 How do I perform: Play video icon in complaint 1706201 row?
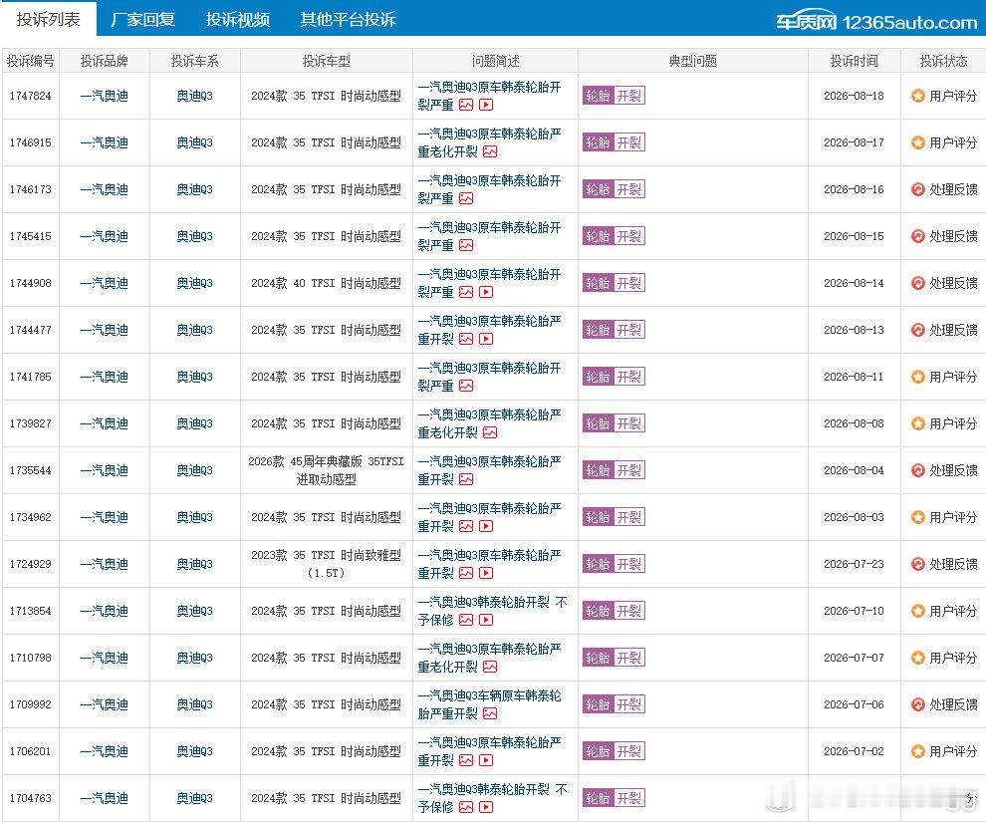[486, 760]
